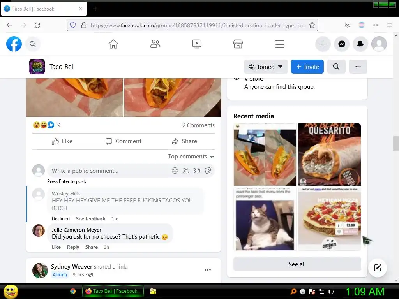Open the Top comments sort dropdown

coord(191,157)
